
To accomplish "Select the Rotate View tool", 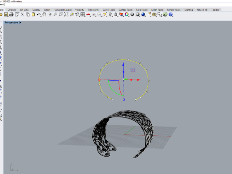I will click(50, 14).
